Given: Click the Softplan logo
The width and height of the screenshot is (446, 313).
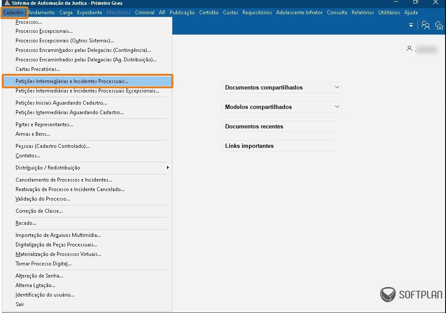Looking at the screenshot, I should (x=411, y=294).
